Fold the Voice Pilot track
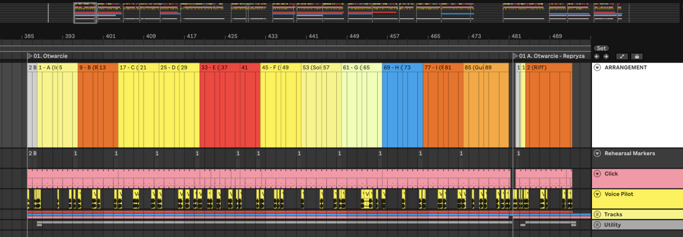 click(x=597, y=194)
